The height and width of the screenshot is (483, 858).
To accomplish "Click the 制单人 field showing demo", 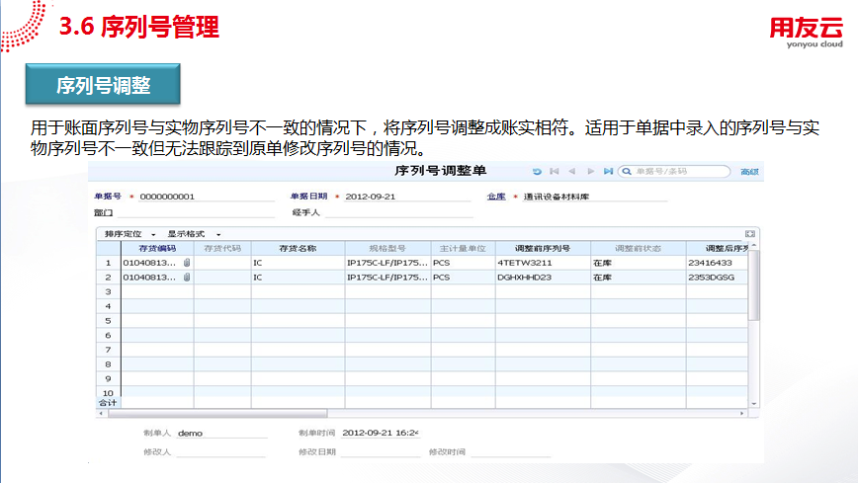I will click(x=221, y=434).
